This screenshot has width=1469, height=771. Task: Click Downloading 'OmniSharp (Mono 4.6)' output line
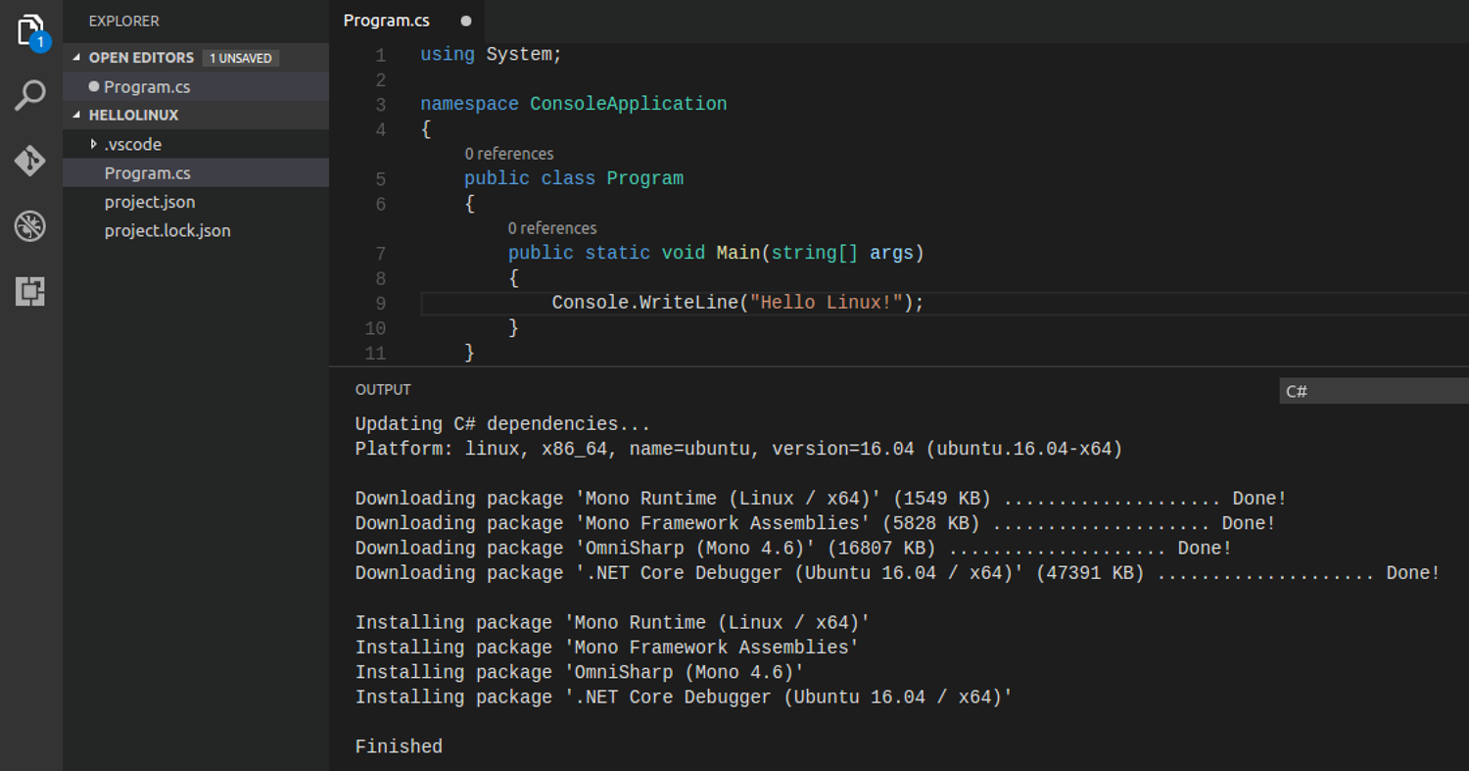tap(793, 548)
